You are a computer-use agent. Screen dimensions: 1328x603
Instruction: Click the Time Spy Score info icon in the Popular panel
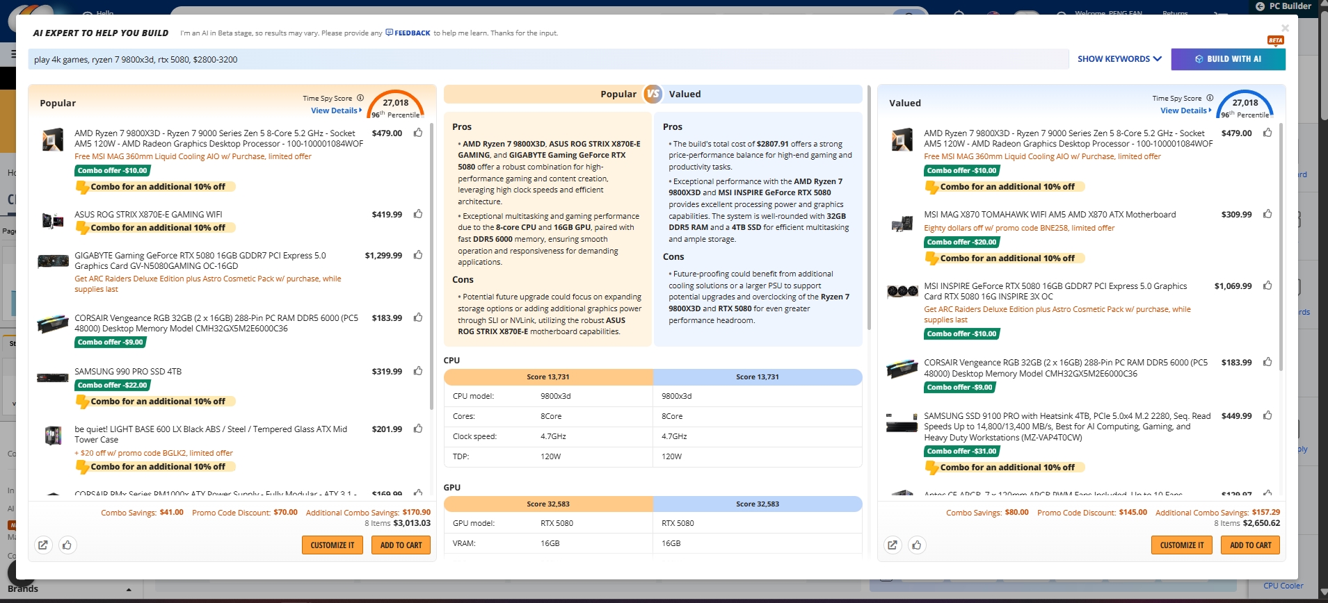[360, 98]
